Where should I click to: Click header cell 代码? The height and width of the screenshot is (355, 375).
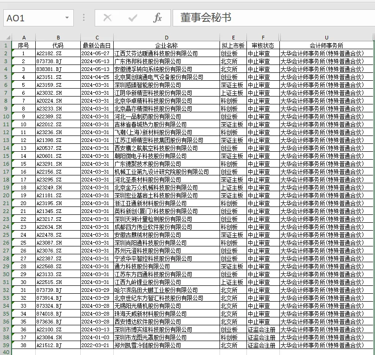58,45
